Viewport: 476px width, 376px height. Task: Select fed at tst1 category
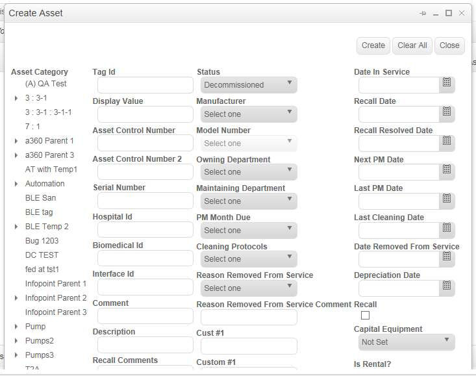[x=42, y=269]
